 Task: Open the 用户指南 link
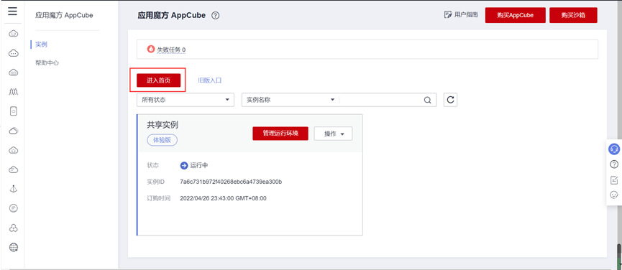[466, 15]
